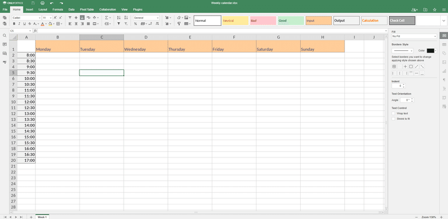Select the Week 1 sheet tab
The width and height of the screenshot is (448, 219).
(42, 217)
